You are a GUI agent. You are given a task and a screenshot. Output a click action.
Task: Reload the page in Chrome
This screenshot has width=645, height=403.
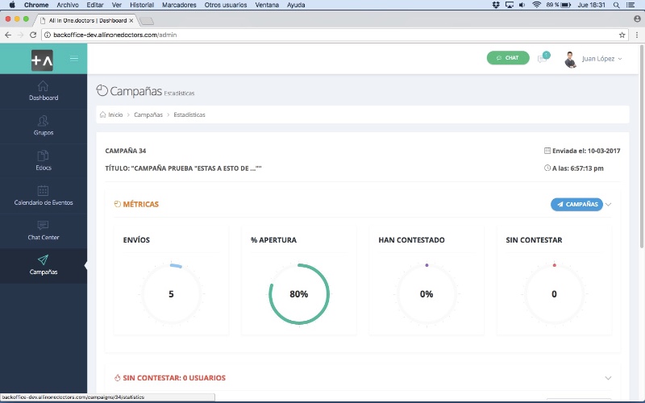33,35
